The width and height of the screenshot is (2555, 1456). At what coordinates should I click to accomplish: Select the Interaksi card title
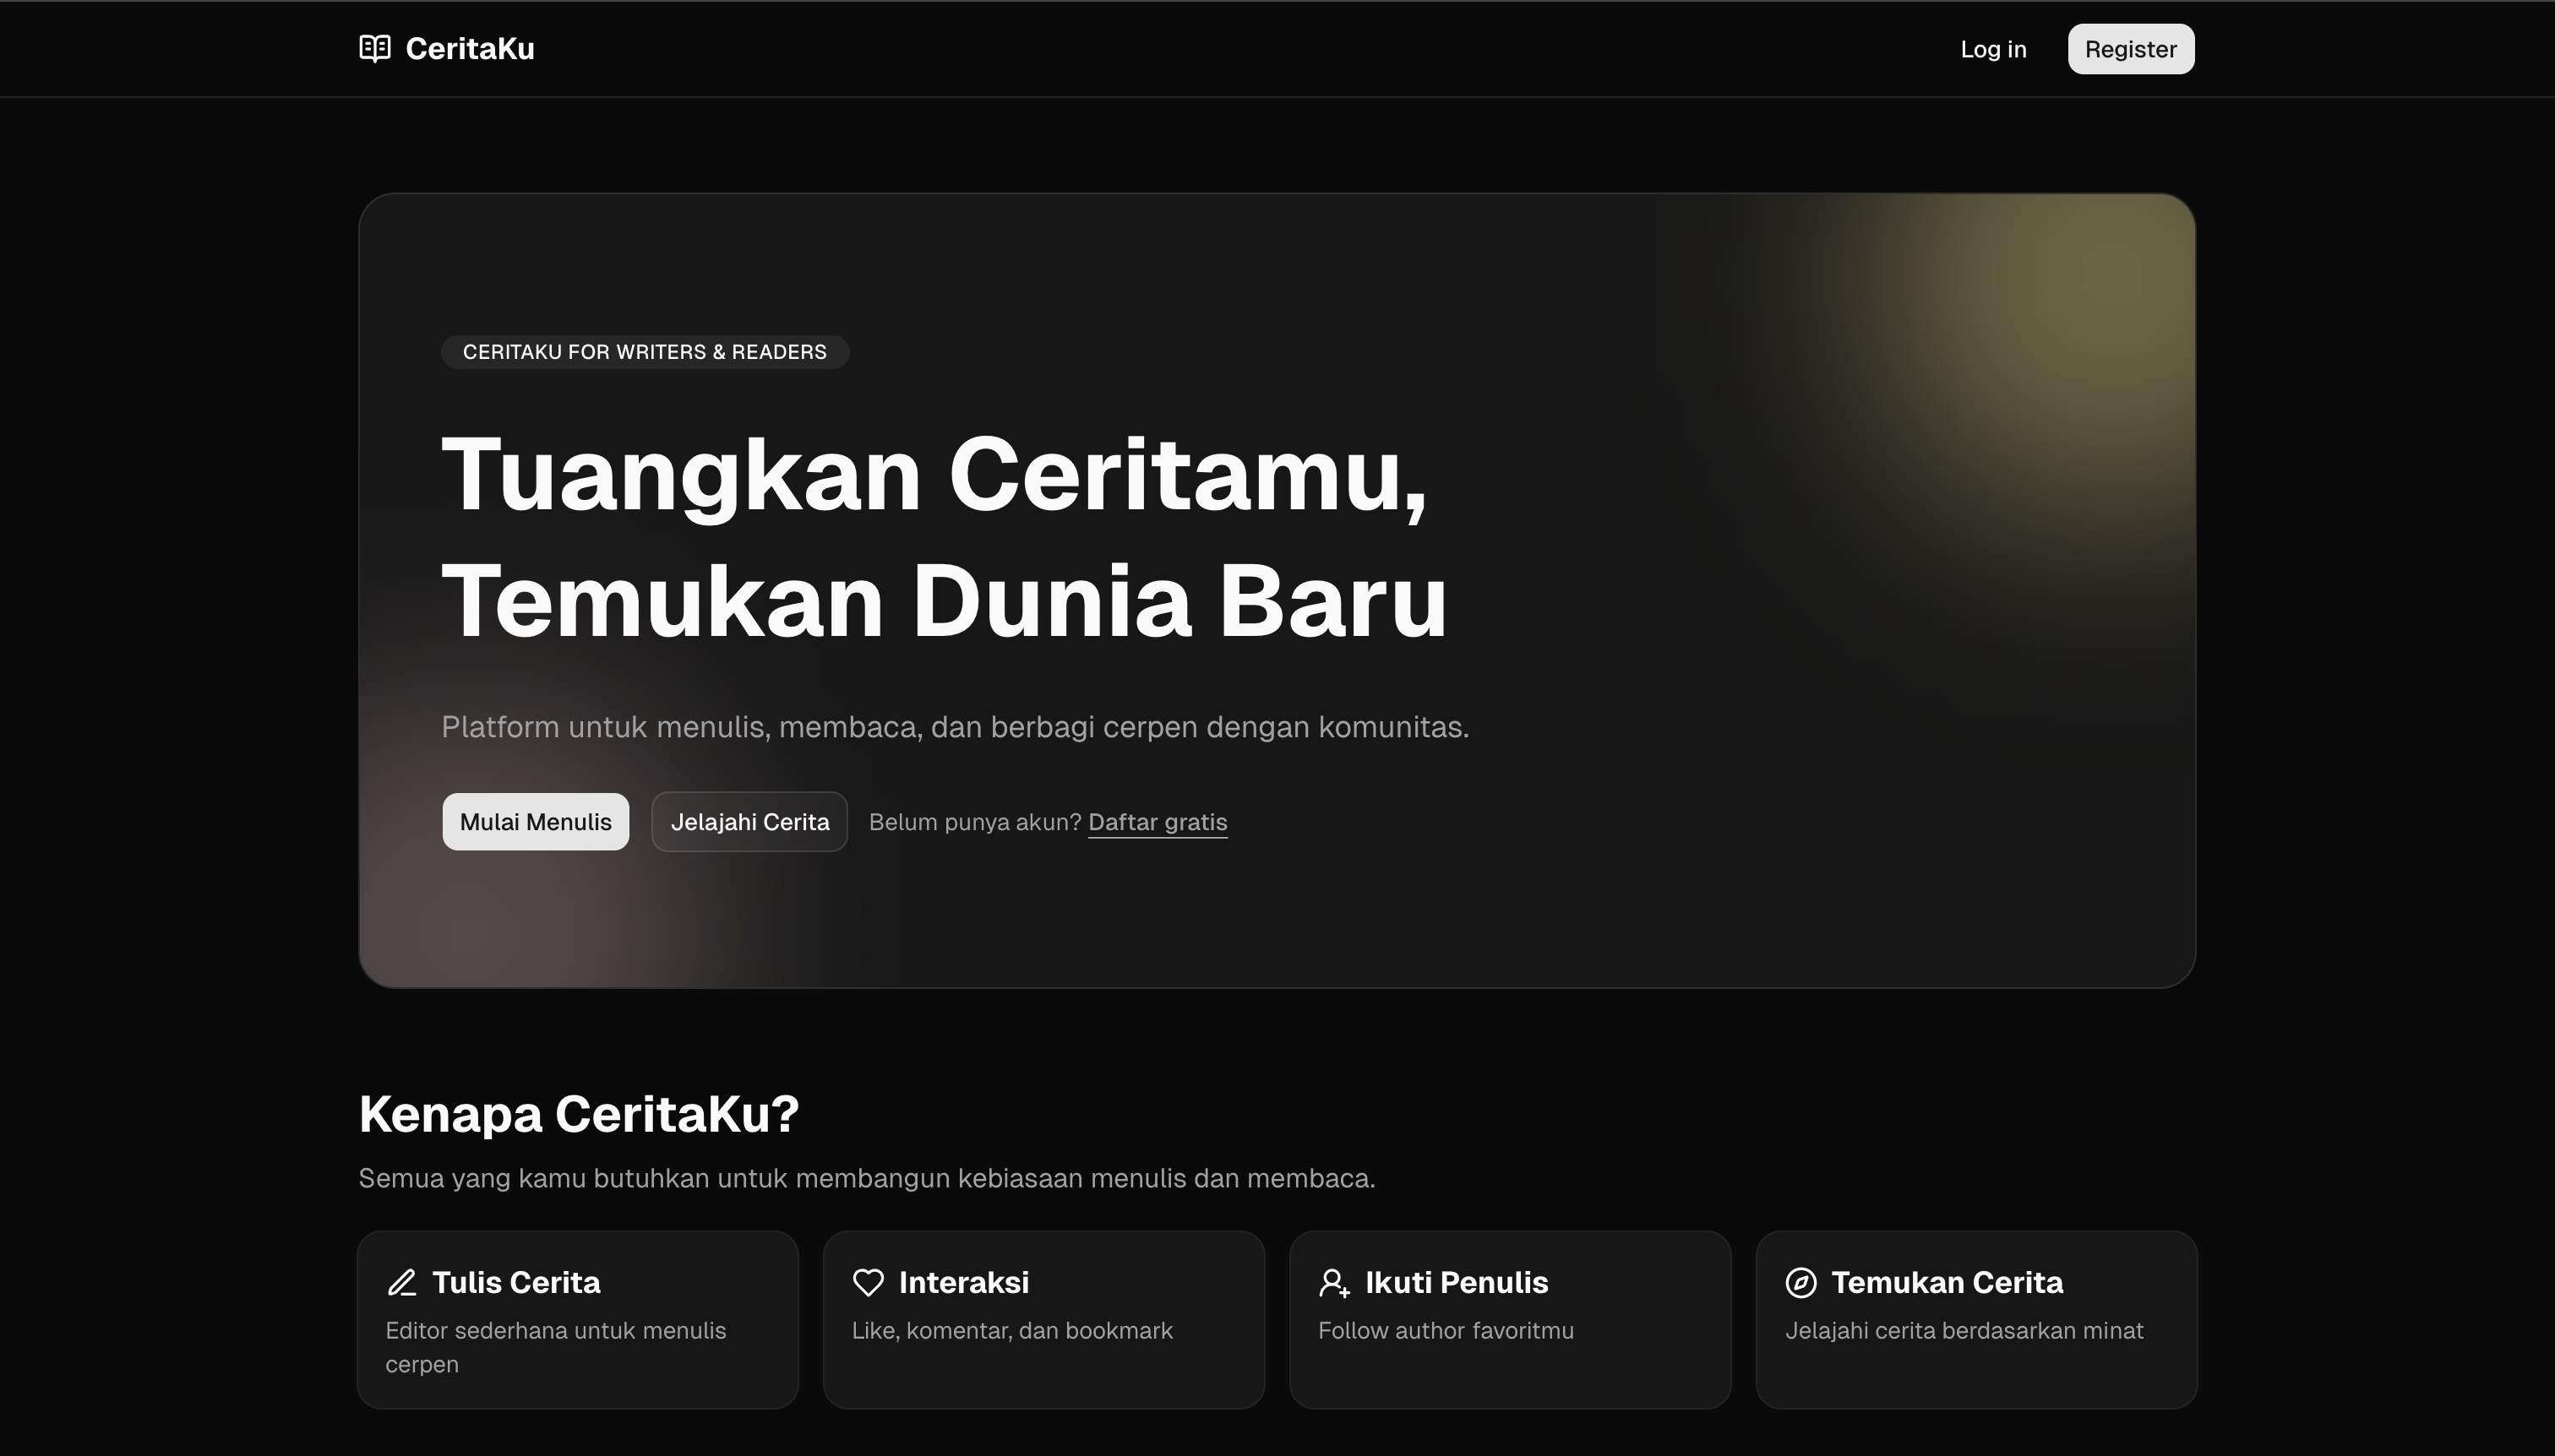[963, 1283]
